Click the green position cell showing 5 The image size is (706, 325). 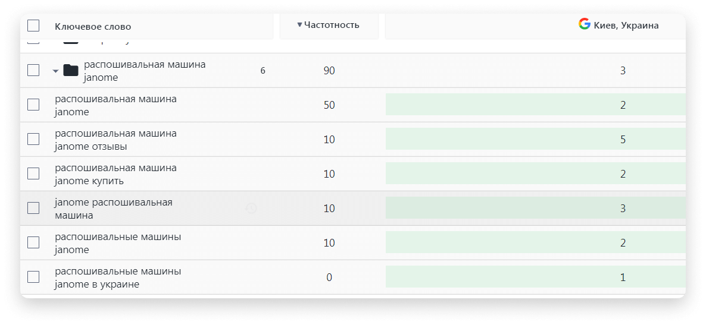(536, 139)
